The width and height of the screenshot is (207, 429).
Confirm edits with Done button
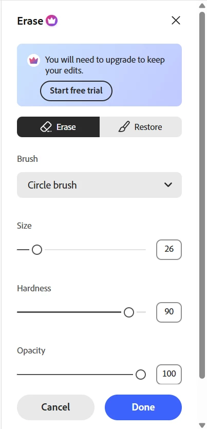pyautogui.click(x=143, y=407)
